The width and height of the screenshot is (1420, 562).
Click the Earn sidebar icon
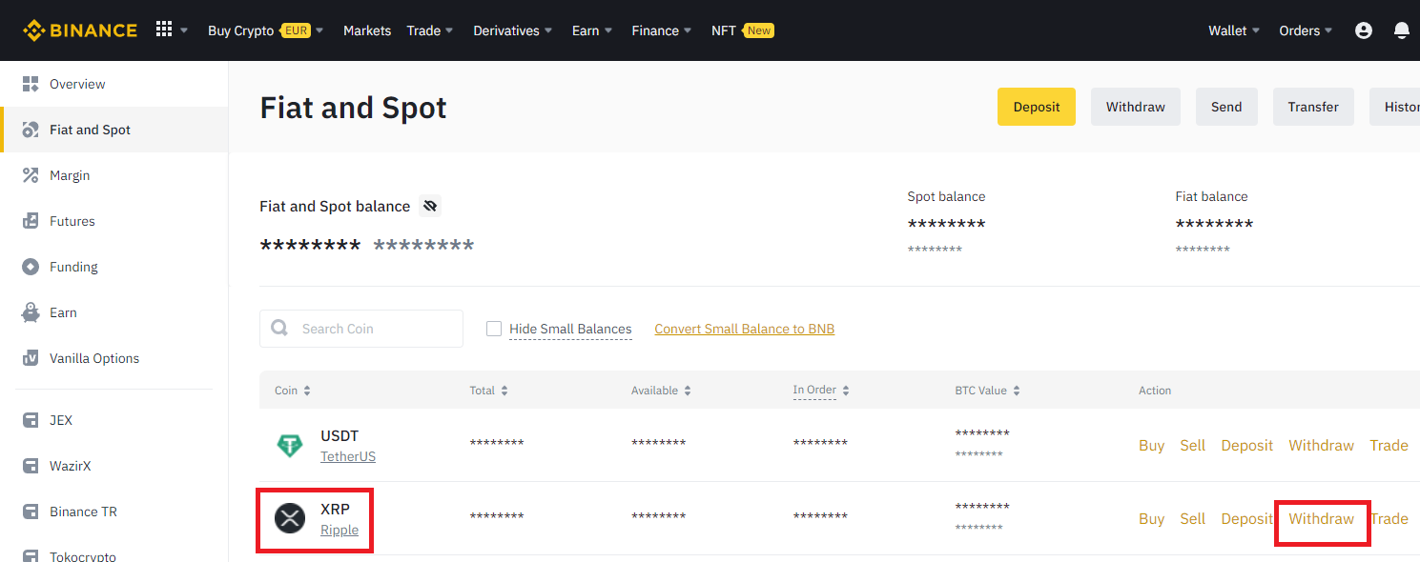(x=31, y=312)
